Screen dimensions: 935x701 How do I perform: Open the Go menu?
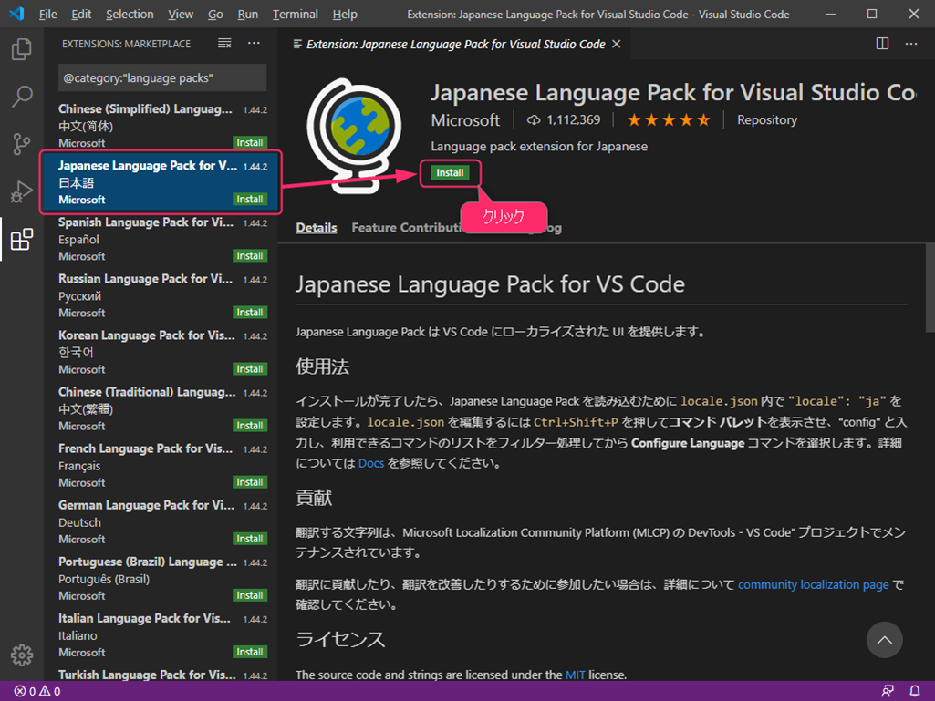coord(215,15)
